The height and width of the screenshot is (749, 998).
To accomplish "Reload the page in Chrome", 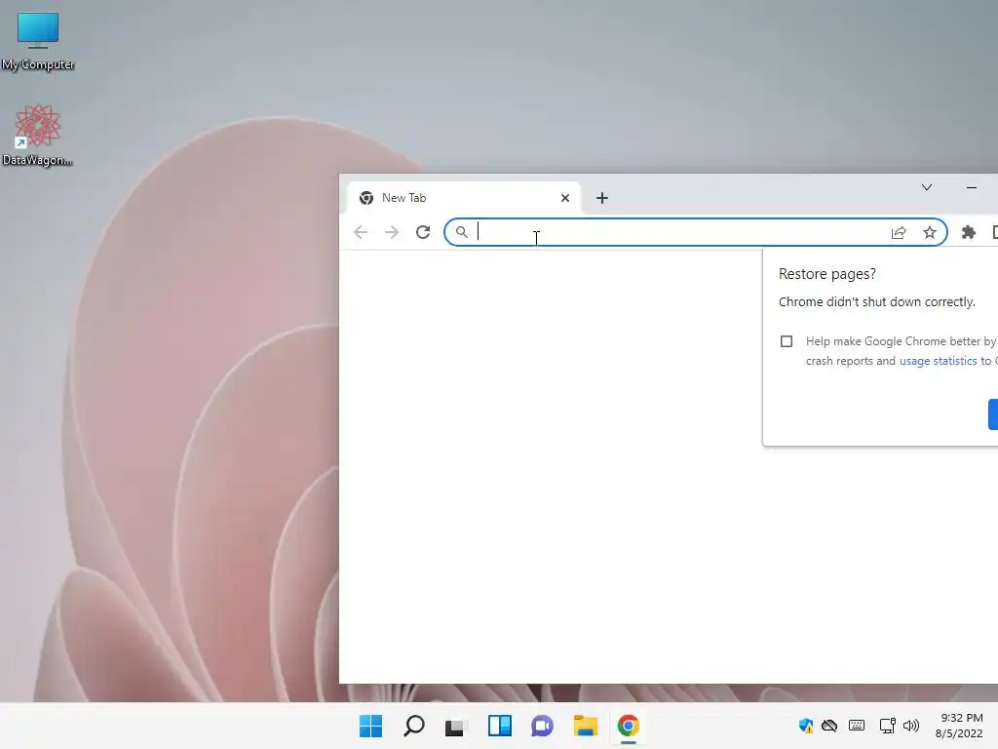I will click(423, 232).
